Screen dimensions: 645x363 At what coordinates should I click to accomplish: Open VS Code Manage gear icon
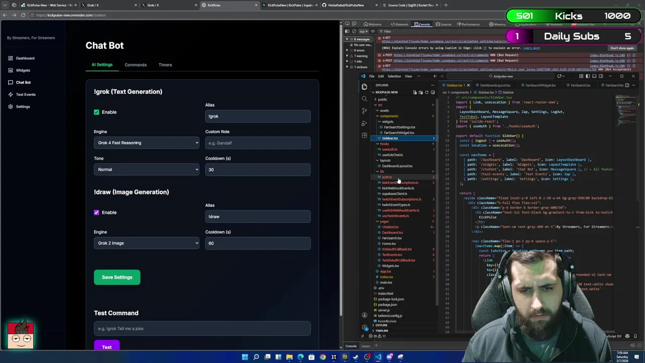(364, 327)
